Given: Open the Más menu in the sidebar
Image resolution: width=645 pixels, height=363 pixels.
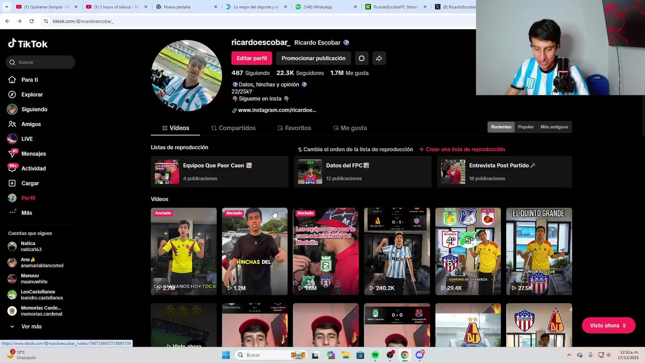Looking at the screenshot, I should pos(26,213).
